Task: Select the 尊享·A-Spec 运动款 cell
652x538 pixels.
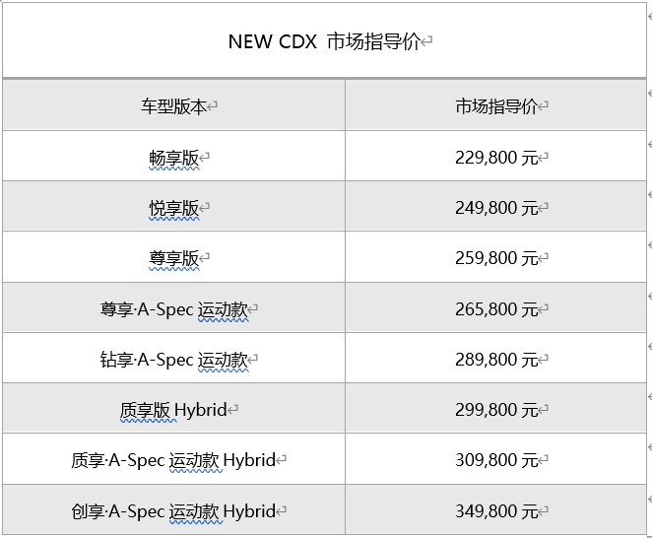Action: [173, 307]
